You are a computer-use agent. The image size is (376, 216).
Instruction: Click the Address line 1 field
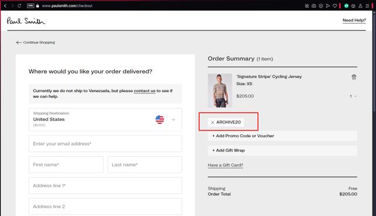tap(105, 185)
